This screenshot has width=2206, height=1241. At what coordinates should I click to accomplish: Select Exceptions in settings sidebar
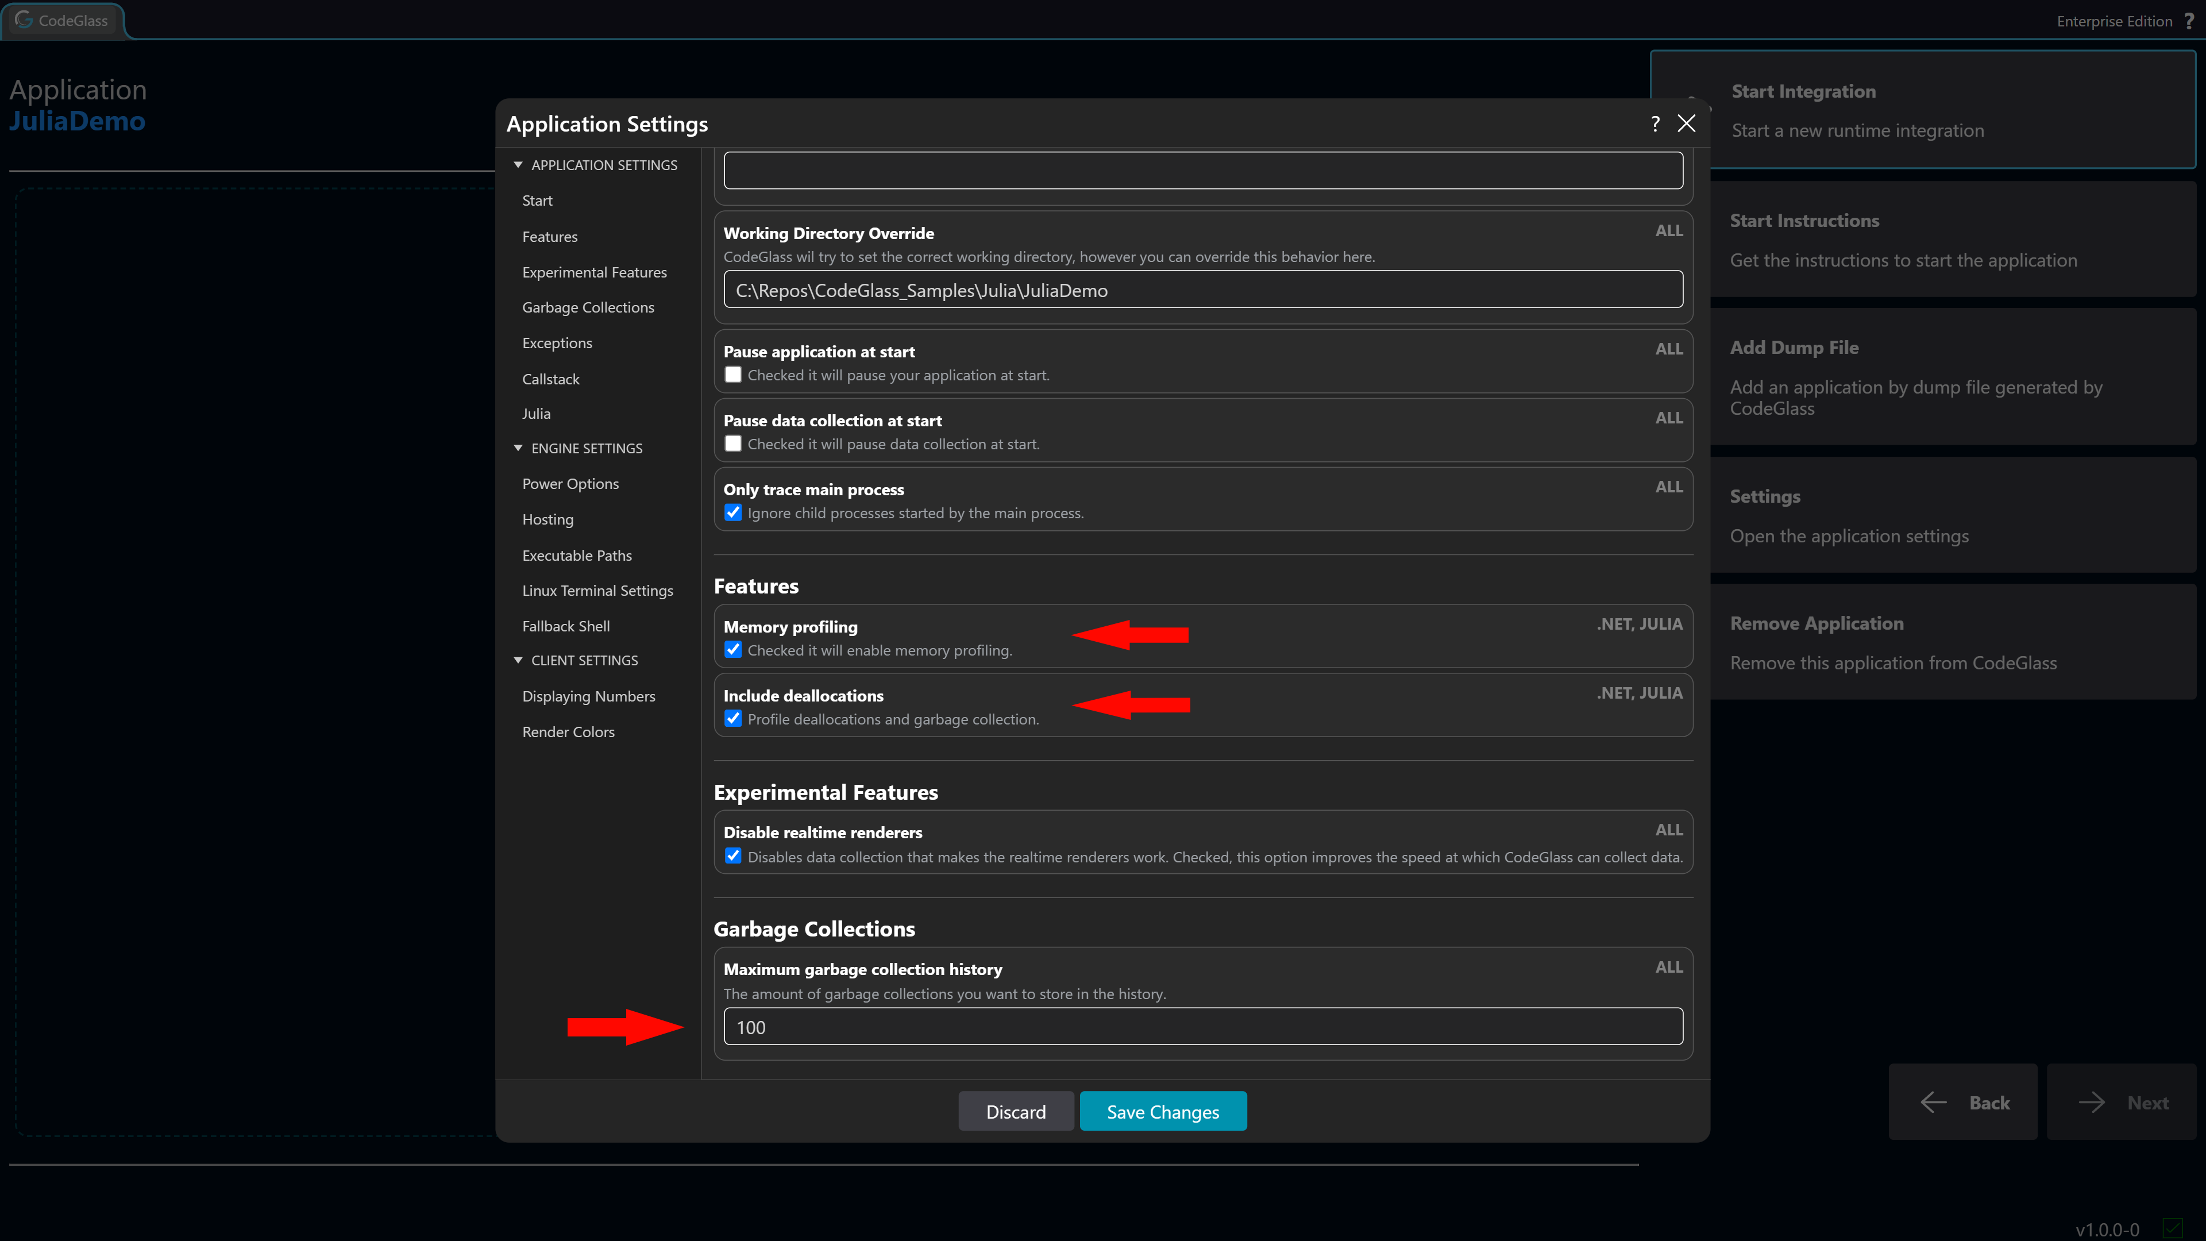(557, 342)
